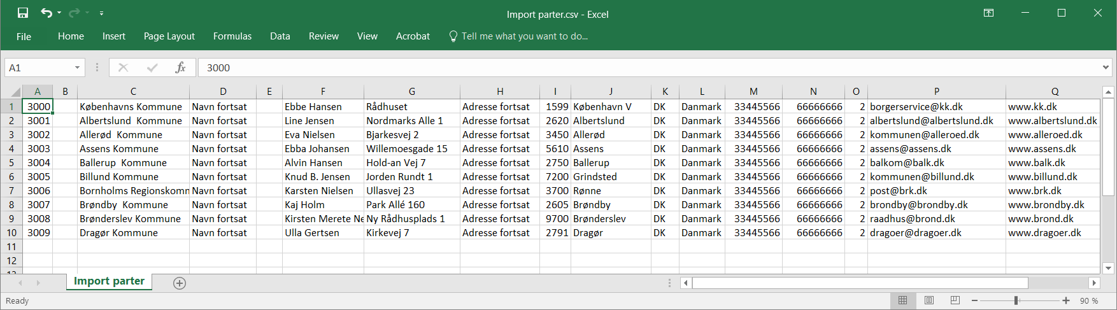Click the Ribbon Display Options icon
This screenshot has width=1117, height=310.
988,13
